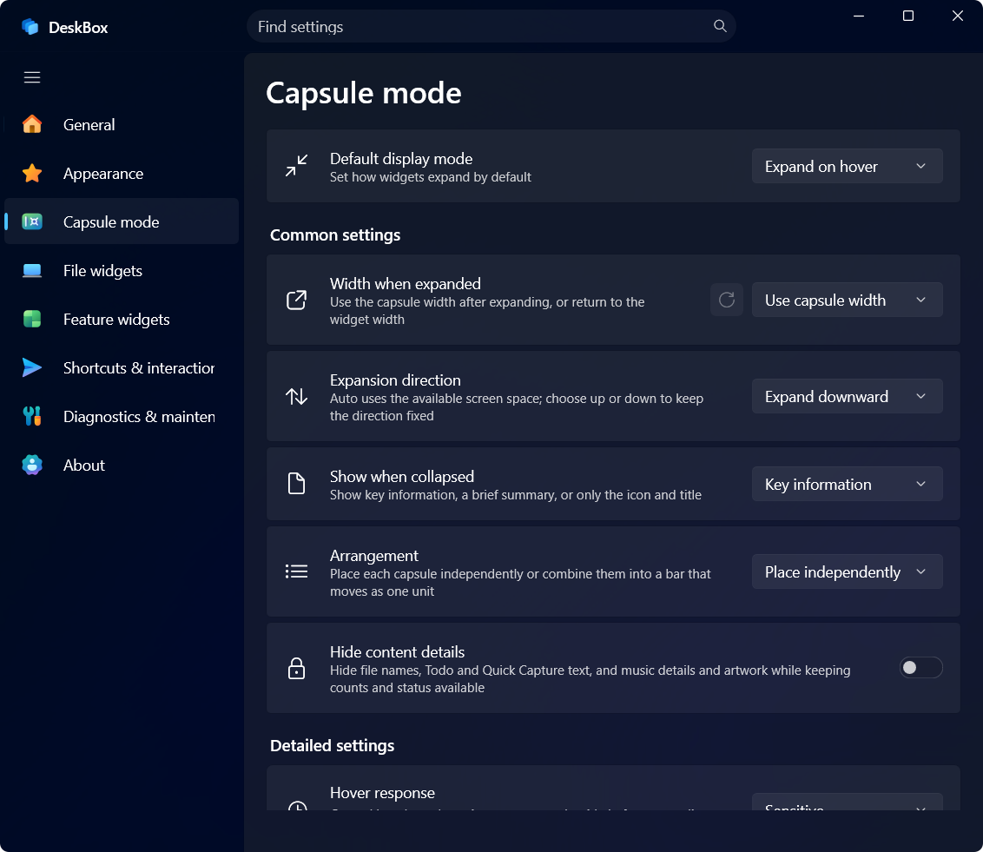The height and width of the screenshot is (852, 983).
Task: Go to Appearance settings page
Action: (x=122, y=173)
